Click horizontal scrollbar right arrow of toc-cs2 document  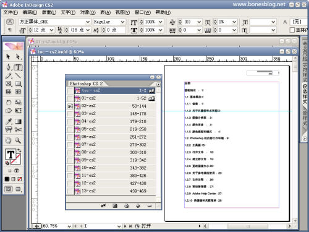pos(289,226)
